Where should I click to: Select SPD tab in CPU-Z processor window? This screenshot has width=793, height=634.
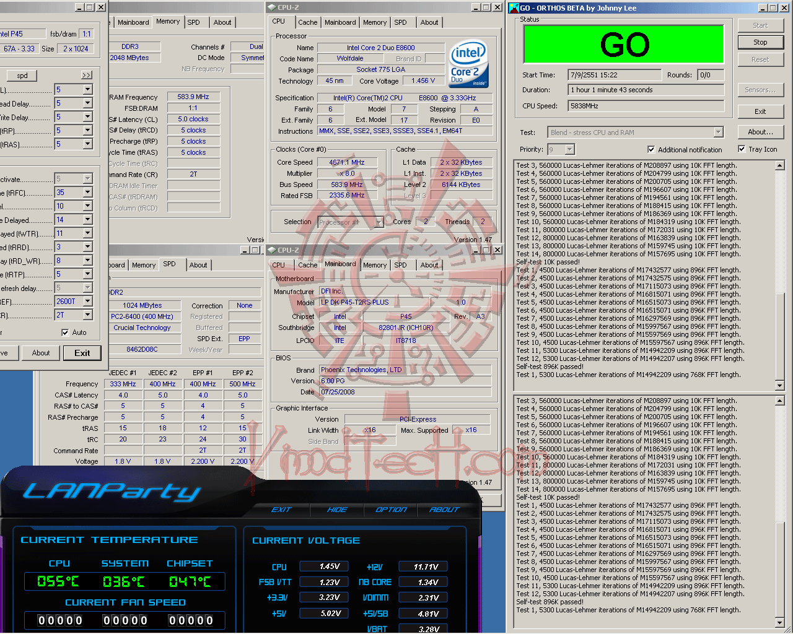click(x=401, y=22)
